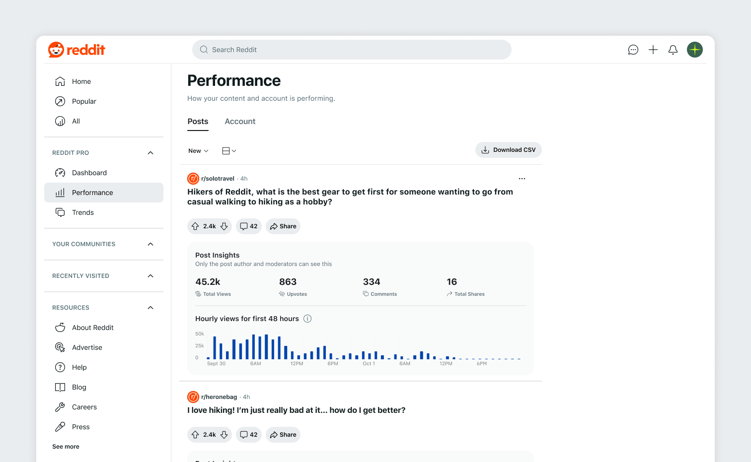Click the plus create post icon
Screen dimensions: 751x462
[653, 50]
